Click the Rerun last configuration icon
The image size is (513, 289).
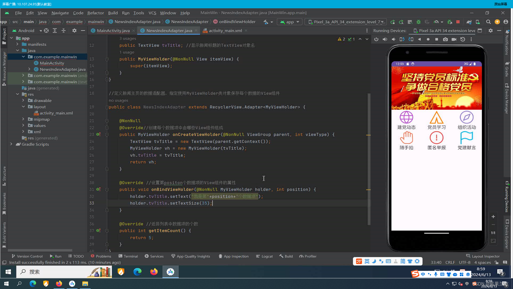[x=393, y=22]
